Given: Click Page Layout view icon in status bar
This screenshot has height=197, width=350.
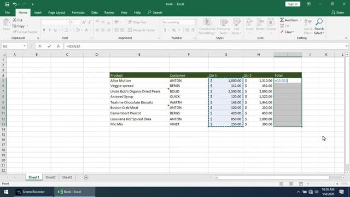Looking at the screenshot, I should (x=291, y=184).
